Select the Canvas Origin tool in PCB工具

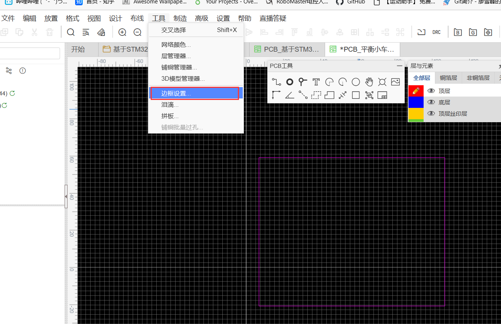(x=276, y=95)
